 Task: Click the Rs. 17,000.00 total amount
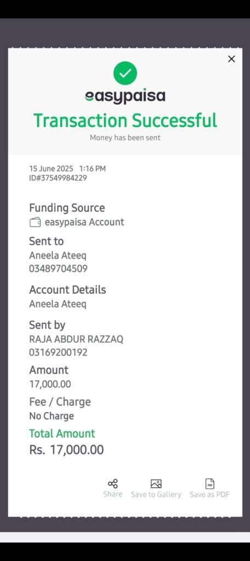(66, 450)
